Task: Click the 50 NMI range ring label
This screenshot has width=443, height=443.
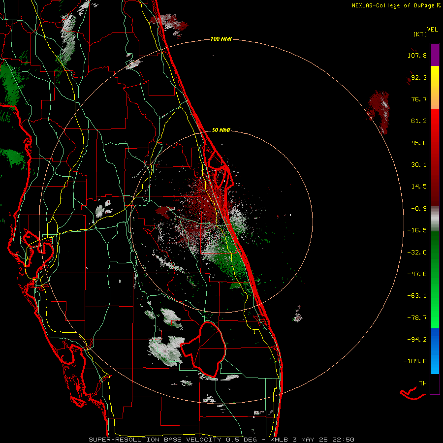Action: (221, 130)
